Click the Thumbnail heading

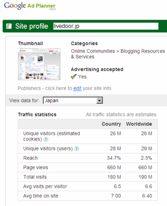pyautogui.click(x=31, y=43)
